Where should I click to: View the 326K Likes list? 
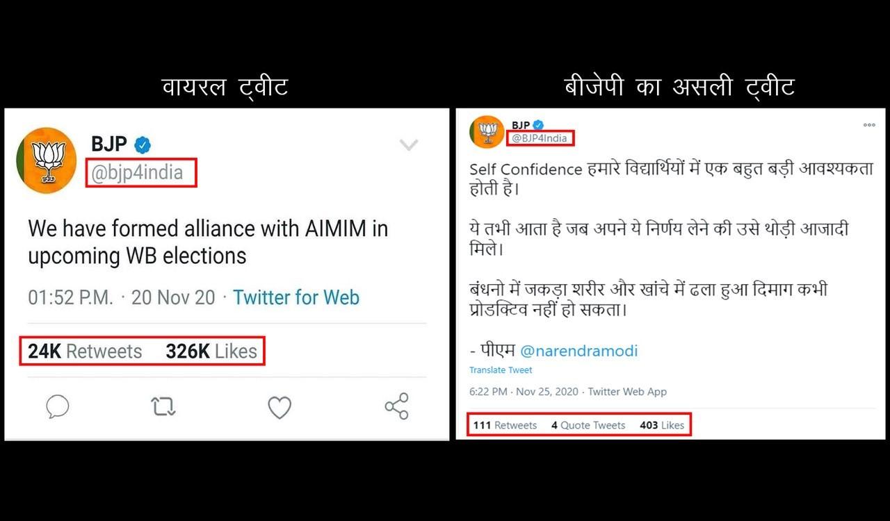tap(211, 352)
